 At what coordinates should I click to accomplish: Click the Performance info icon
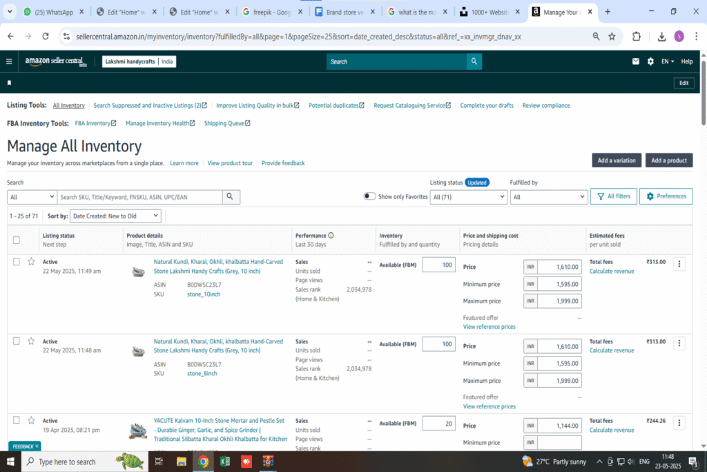pyautogui.click(x=331, y=236)
